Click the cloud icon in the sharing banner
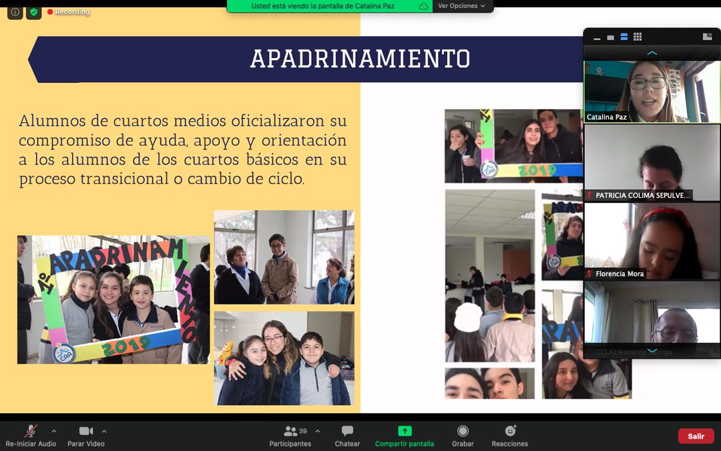Screen dimensions: 721x451 [423, 6]
